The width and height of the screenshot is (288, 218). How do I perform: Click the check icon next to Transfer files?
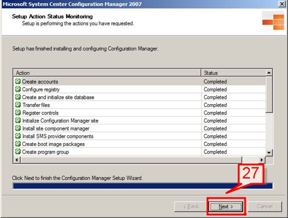click(18, 104)
